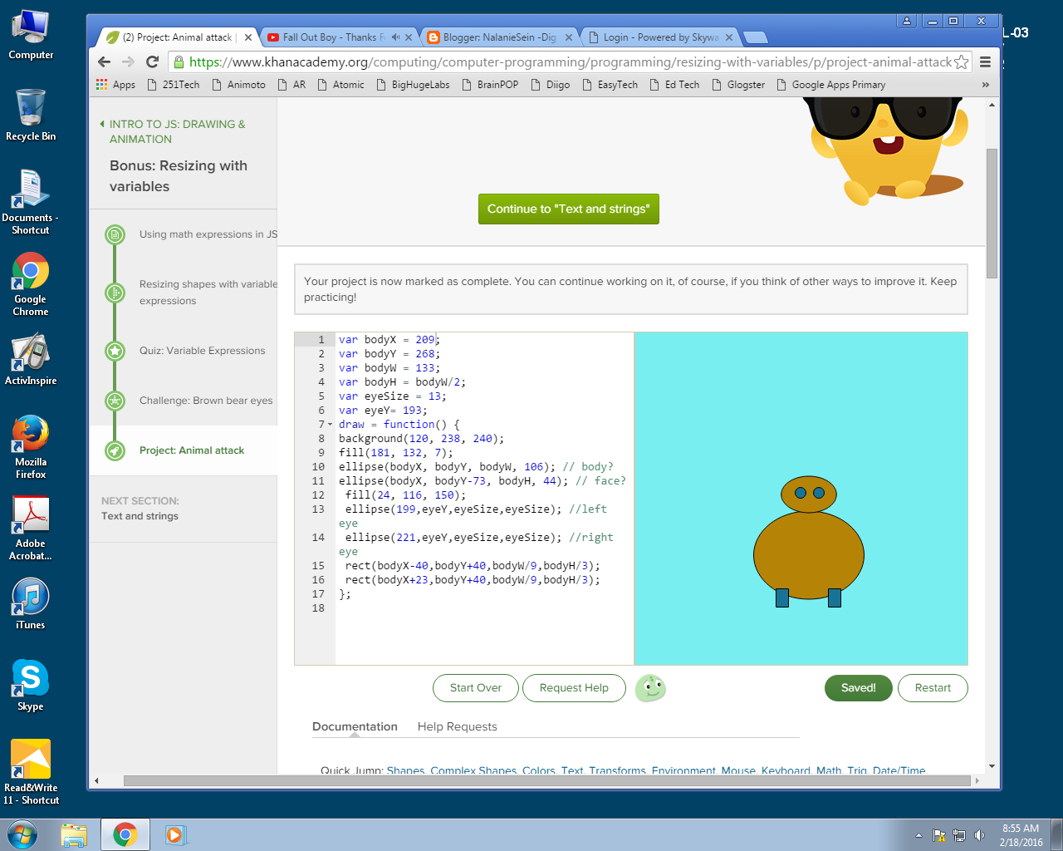Collapse the draw function at line 7
This screenshot has height=851, width=1063.
point(329,424)
